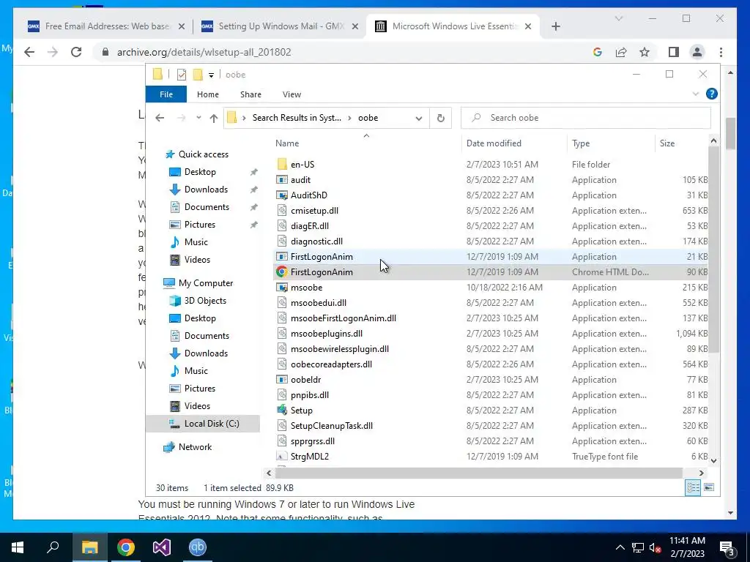Viewport: 750px width, 562px height.
Task: Close the Microsoft Windows Live Essentials tab
Action: point(527,26)
